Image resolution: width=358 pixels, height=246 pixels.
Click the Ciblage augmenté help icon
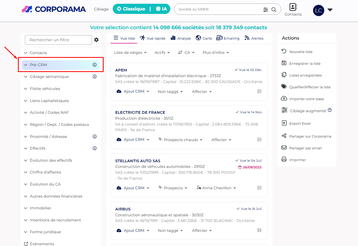[330, 110]
